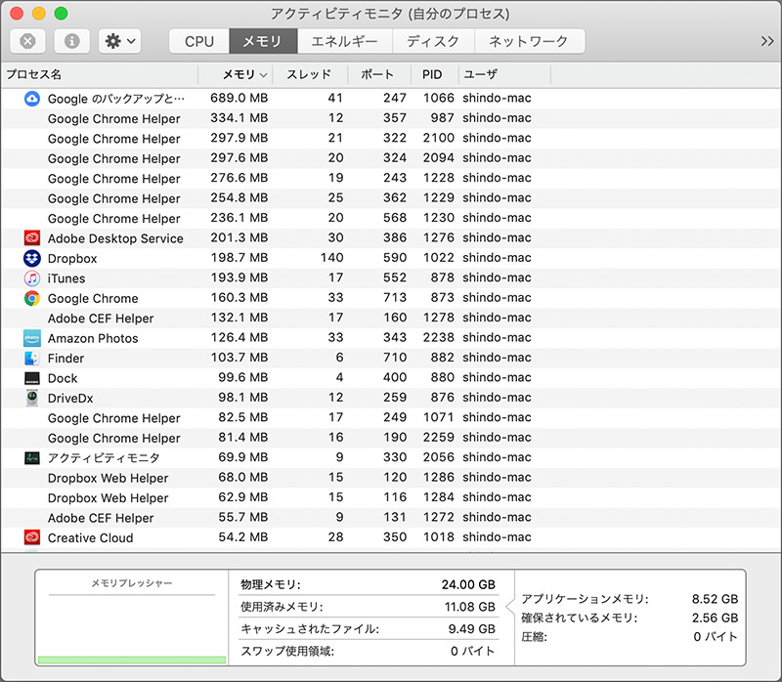Select the DriveDx process icon
The width and height of the screenshot is (782, 682).
(x=31, y=398)
